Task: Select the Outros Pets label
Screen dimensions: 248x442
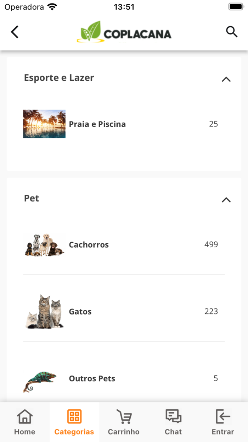Action: (x=92, y=378)
